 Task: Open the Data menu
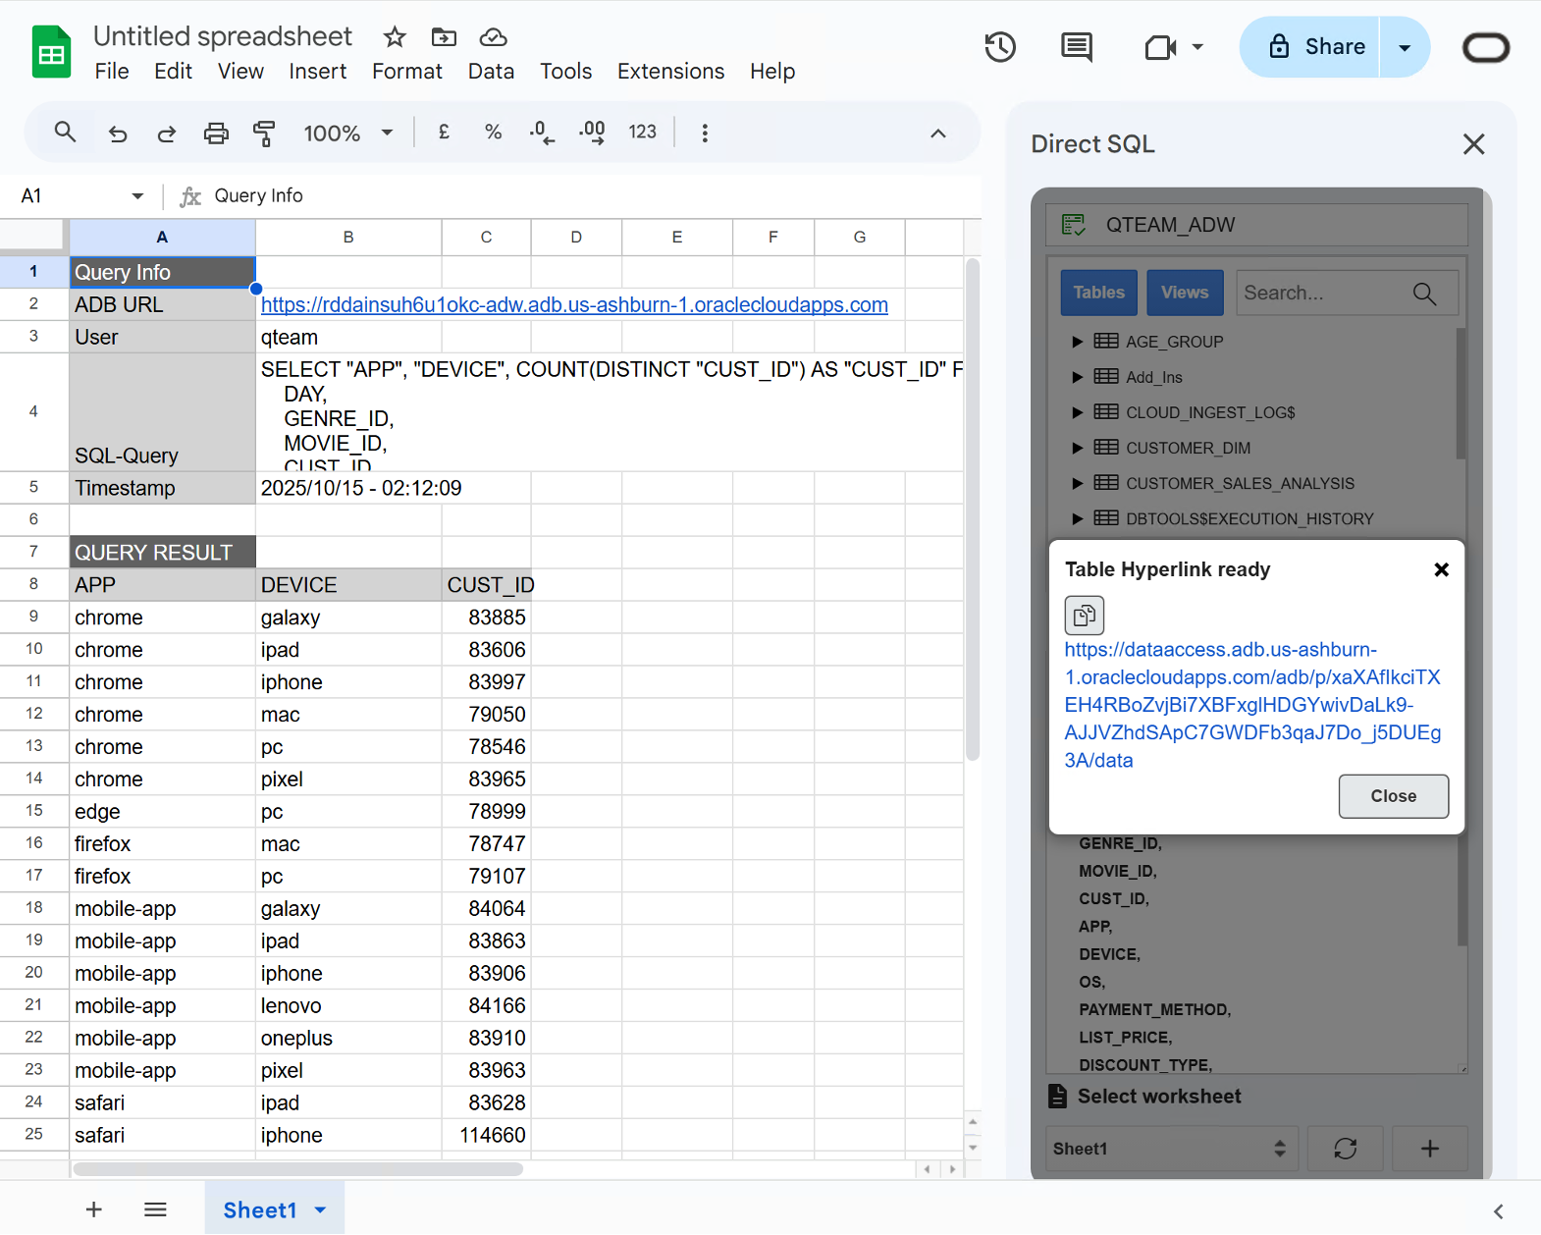[491, 71]
